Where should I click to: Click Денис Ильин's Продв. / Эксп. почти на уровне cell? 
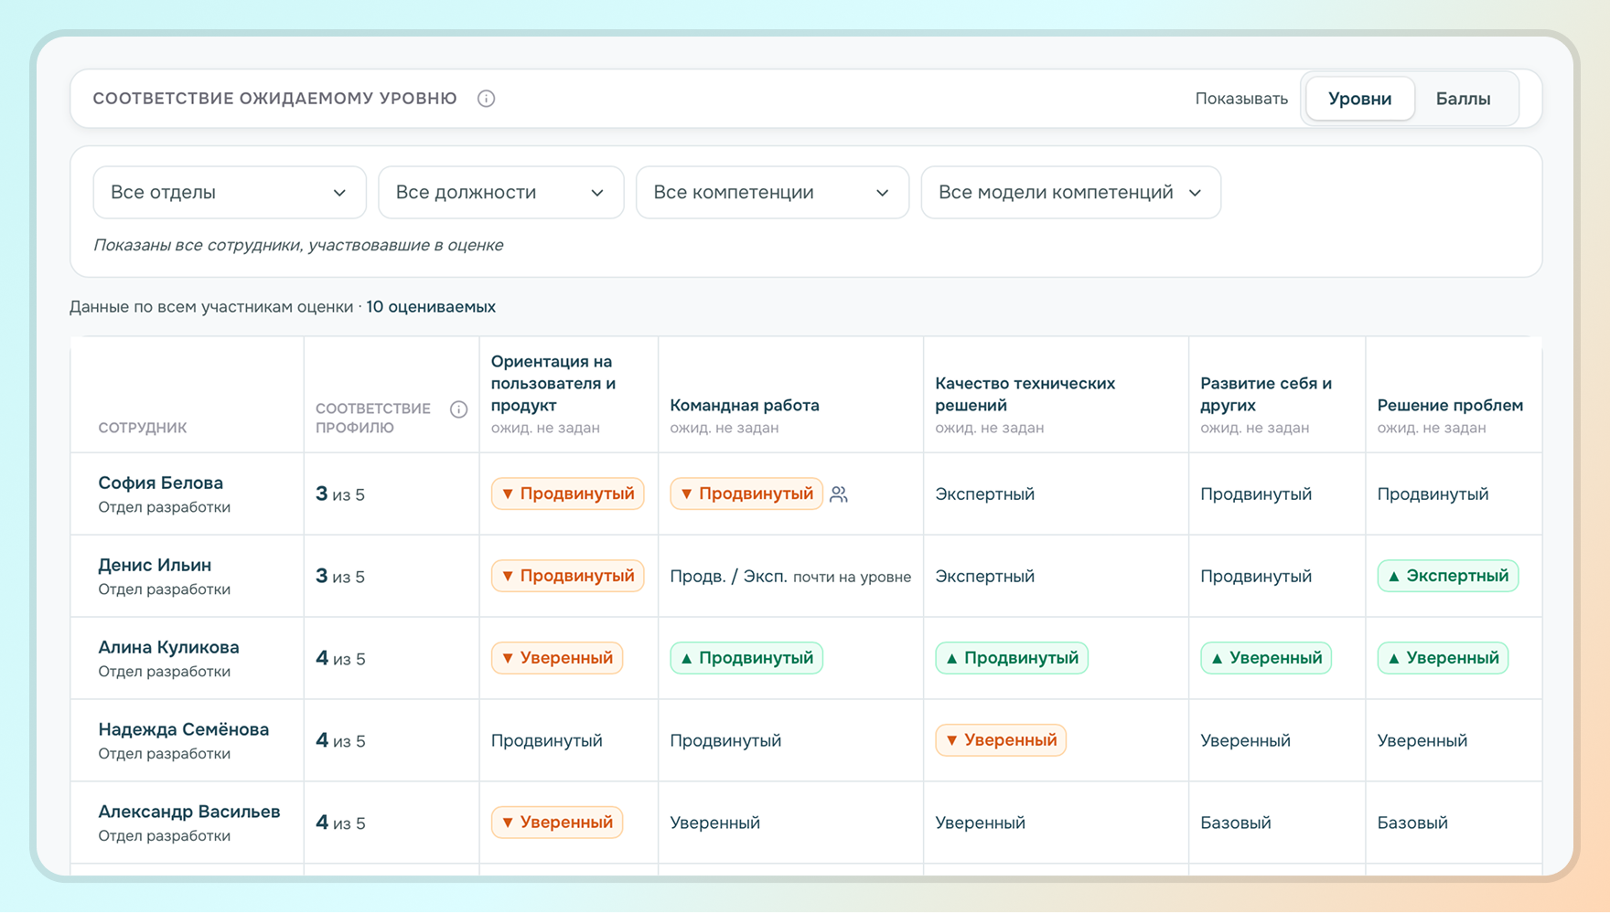(x=790, y=577)
